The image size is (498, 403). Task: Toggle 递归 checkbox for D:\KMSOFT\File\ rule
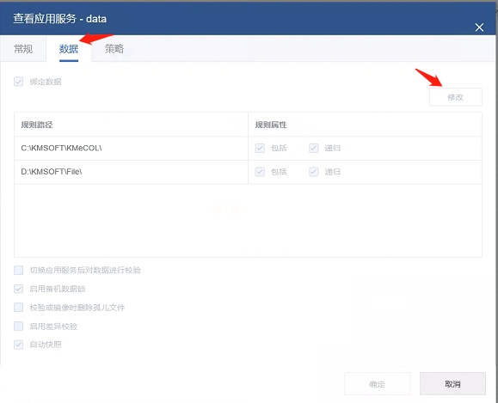click(313, 172)
